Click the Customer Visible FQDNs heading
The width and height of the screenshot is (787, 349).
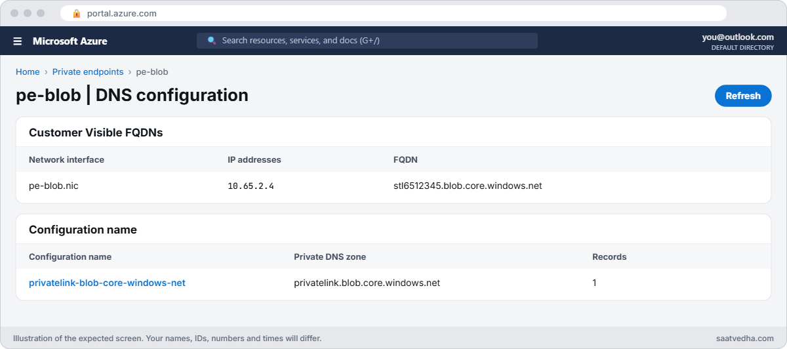tap(96, 133)
